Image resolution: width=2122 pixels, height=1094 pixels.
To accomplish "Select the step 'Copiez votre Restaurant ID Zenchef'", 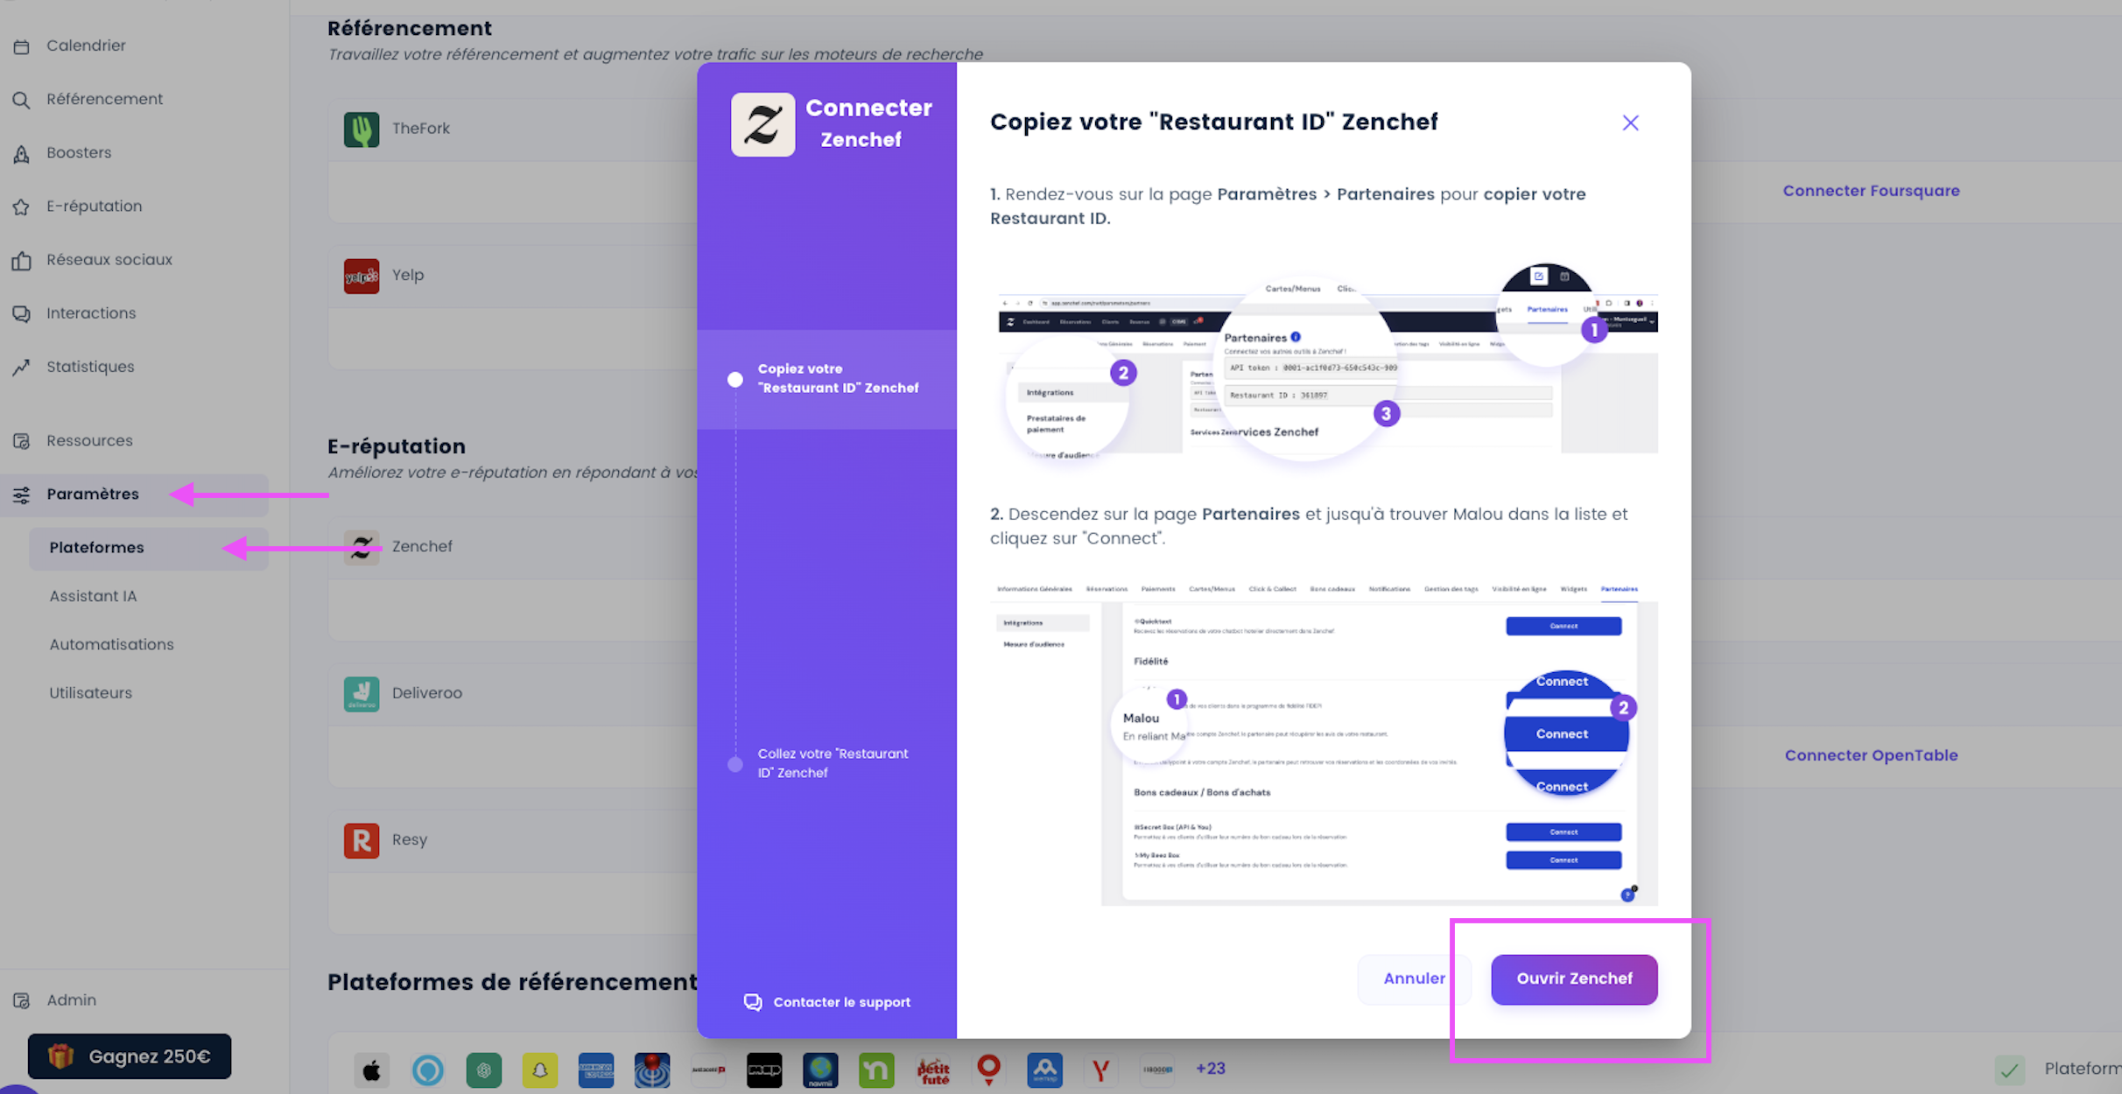I will [x=826, y=379].
